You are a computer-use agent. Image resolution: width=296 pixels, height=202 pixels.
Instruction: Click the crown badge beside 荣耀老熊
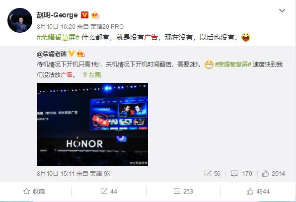[80, 54]
